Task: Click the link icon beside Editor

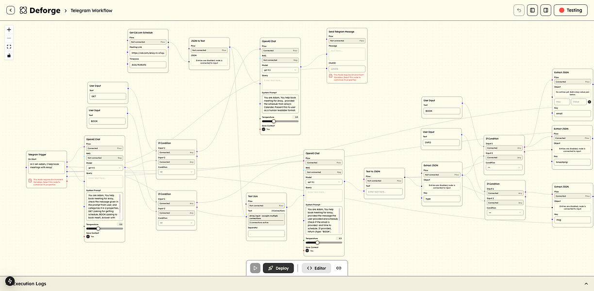Action: 339,268
